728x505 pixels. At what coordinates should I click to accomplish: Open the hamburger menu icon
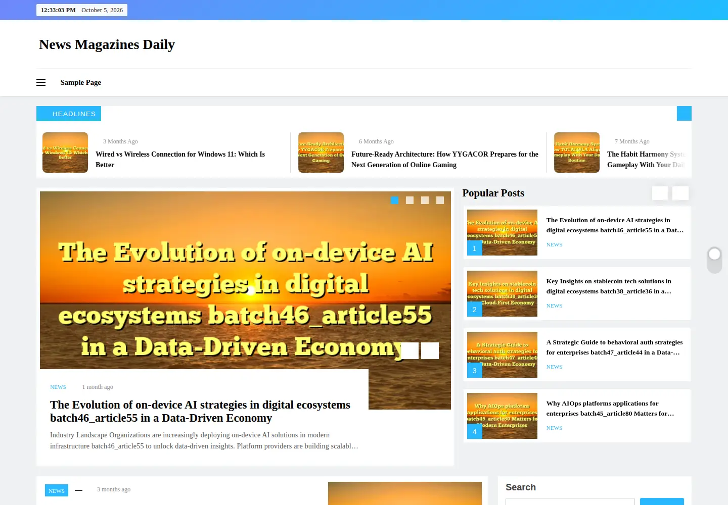tap(41, 82)
